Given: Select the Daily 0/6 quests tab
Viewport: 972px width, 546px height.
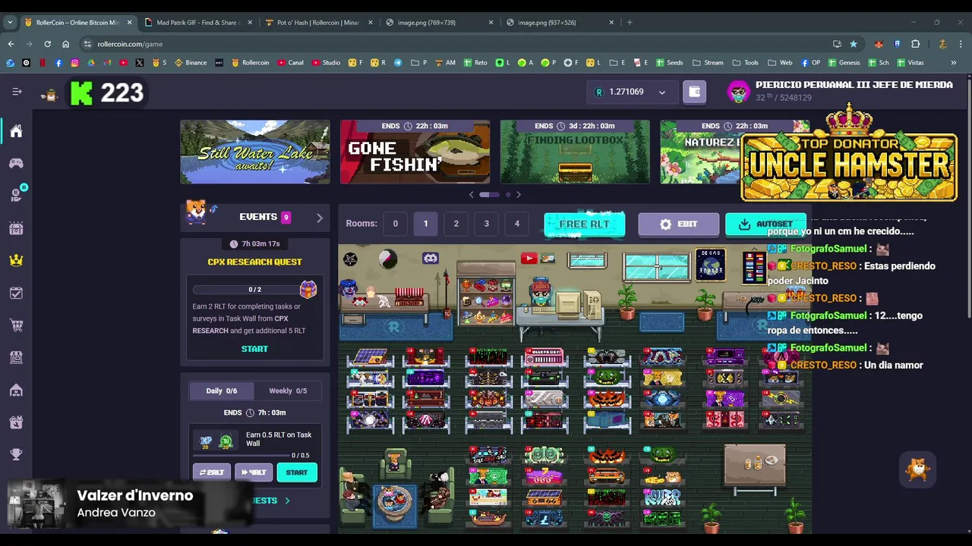Looking at the screenshot, I should pyautogui.click(x=222, y=391).
